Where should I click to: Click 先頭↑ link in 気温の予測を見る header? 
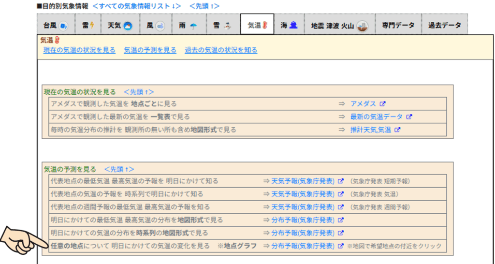pos(119,169)
